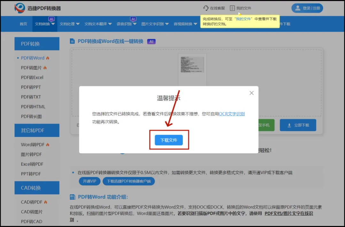Choose 图片转PDF in the sidebar
The width and height of the screenshot is (345, 227).
[x=31, y=155]
